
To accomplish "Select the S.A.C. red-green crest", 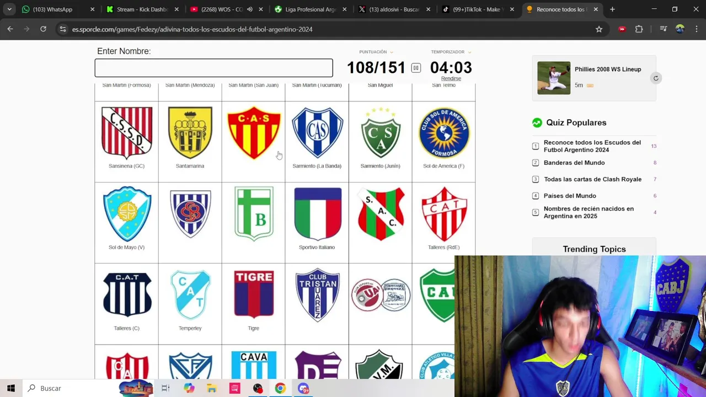I will (380, 214).
